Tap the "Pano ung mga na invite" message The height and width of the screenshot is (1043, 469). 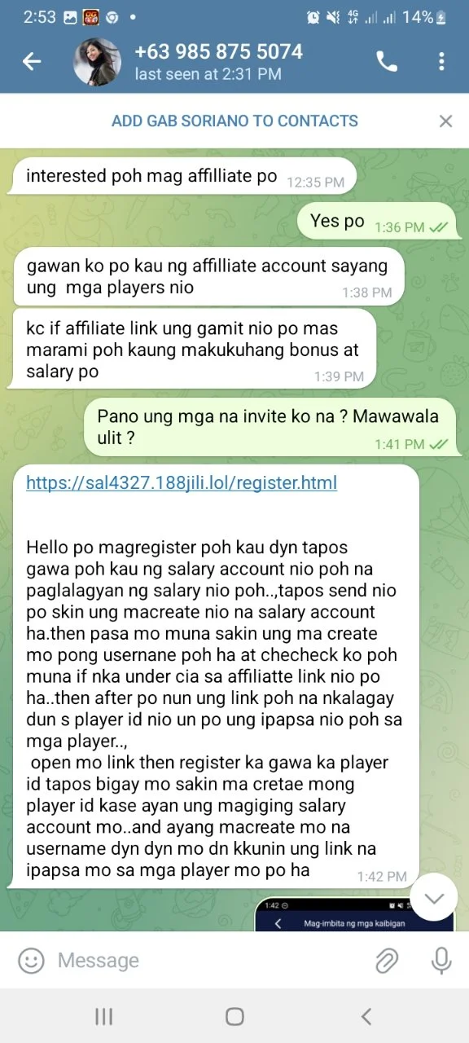coord(270,427)
